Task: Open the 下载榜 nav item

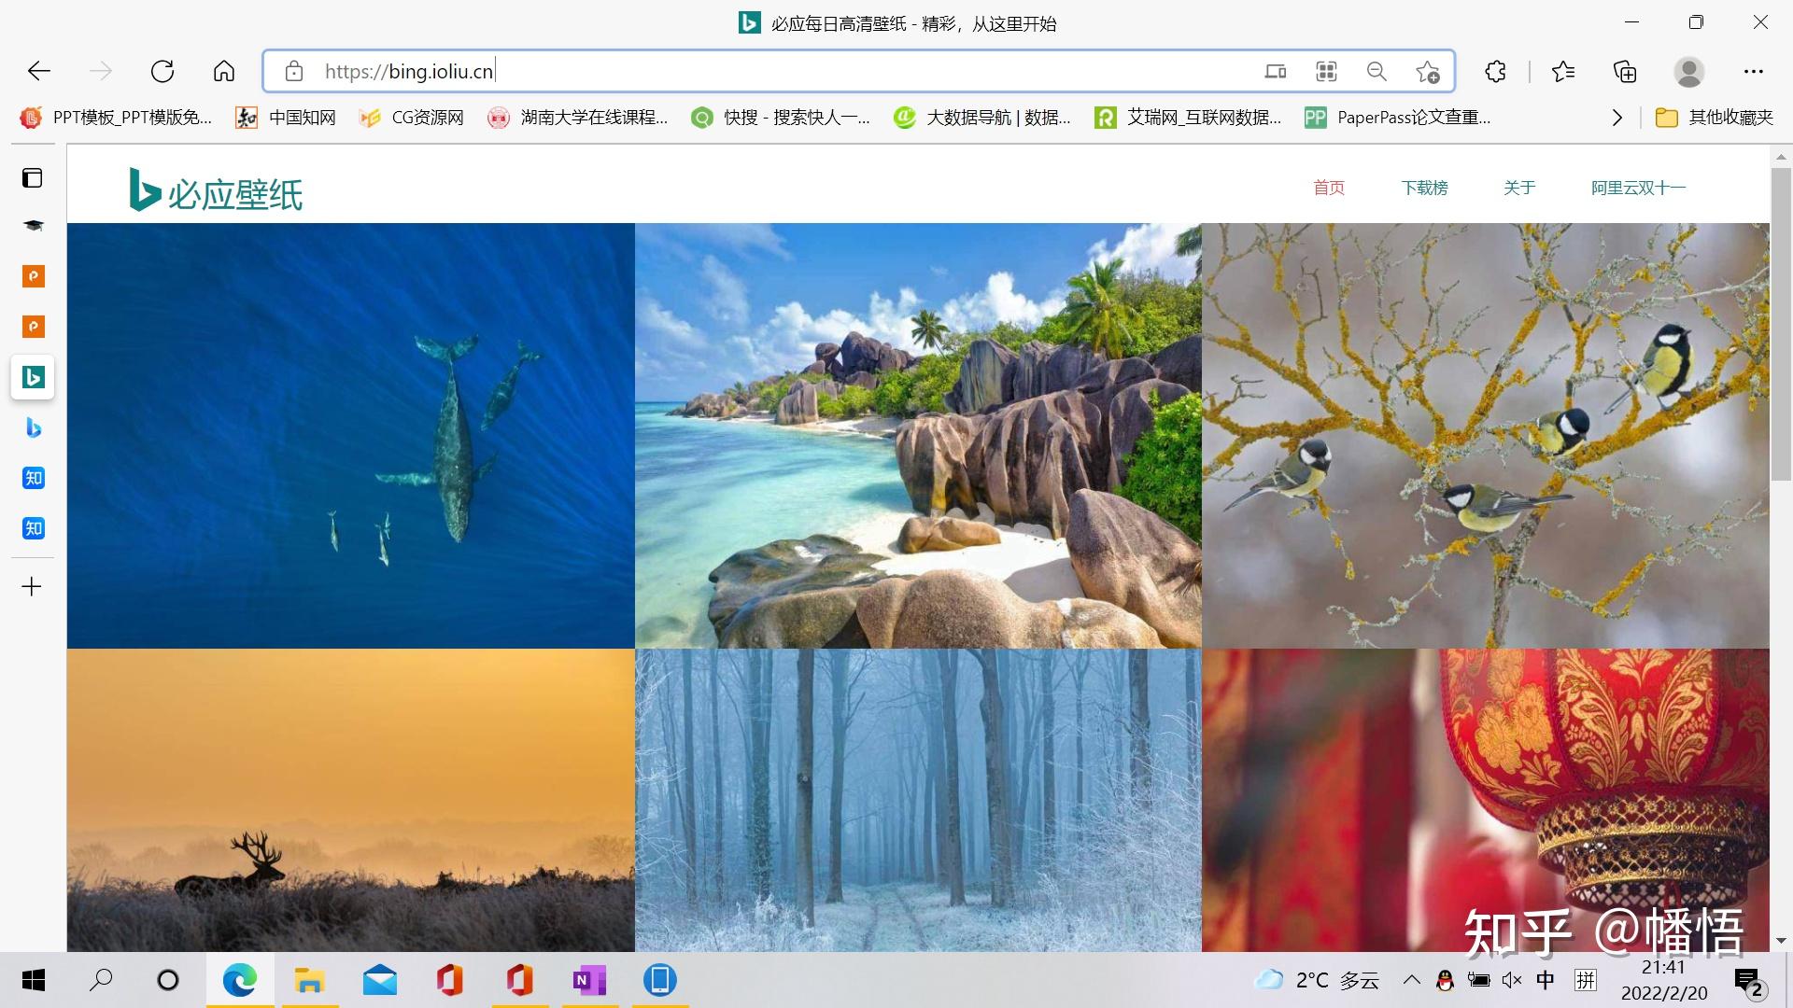Action: [x=1425, y=188]
